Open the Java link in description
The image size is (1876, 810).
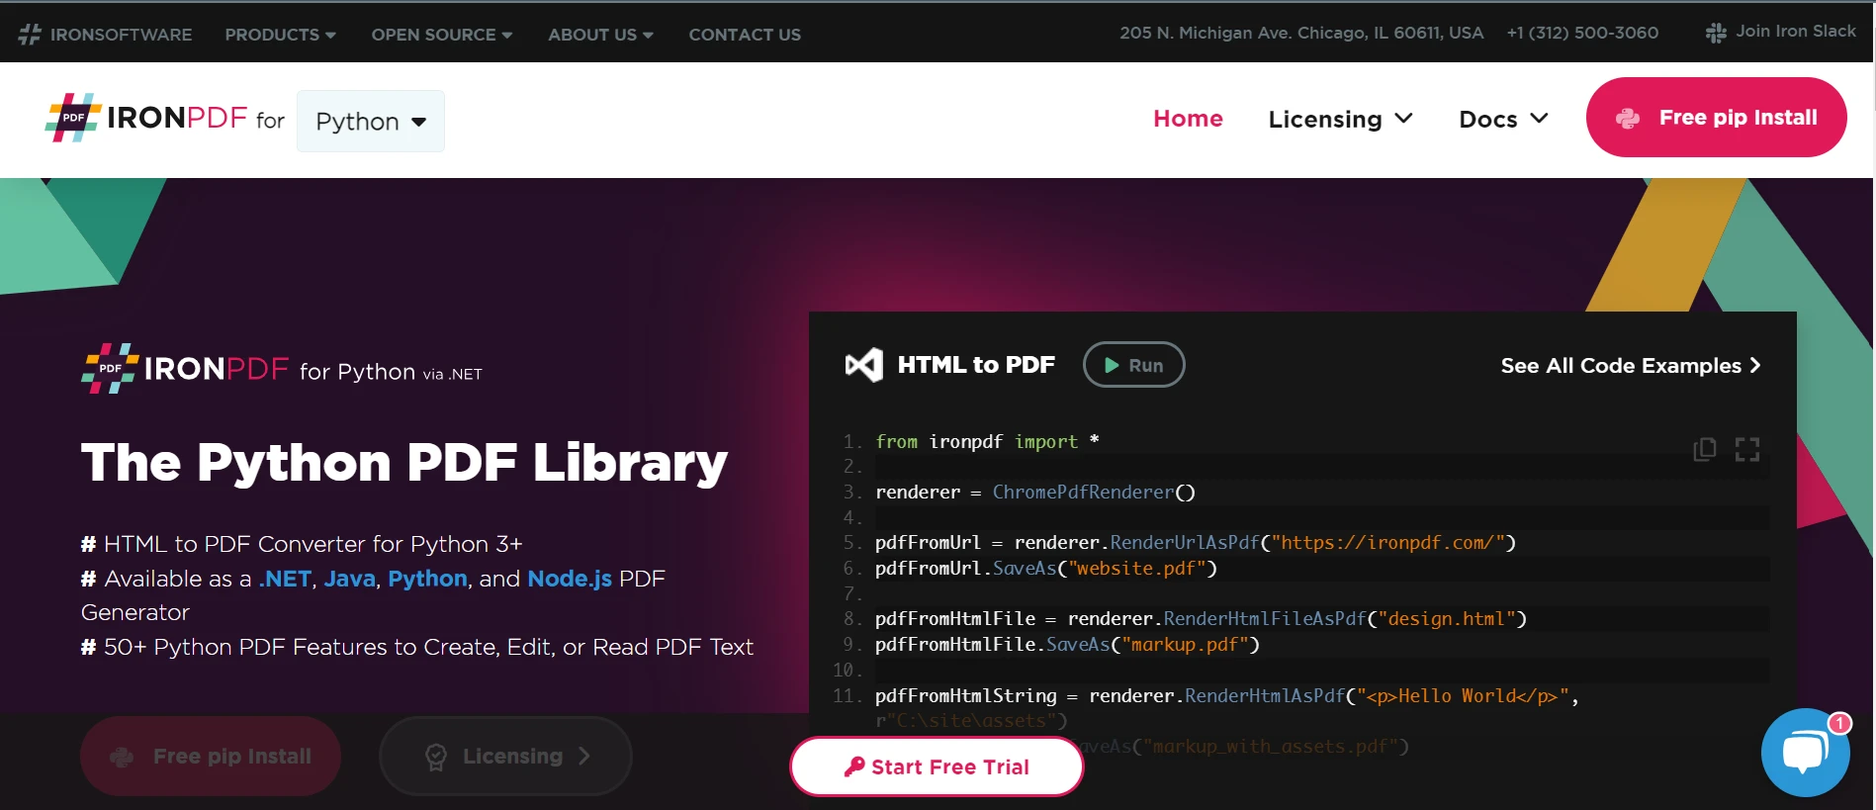350,579
